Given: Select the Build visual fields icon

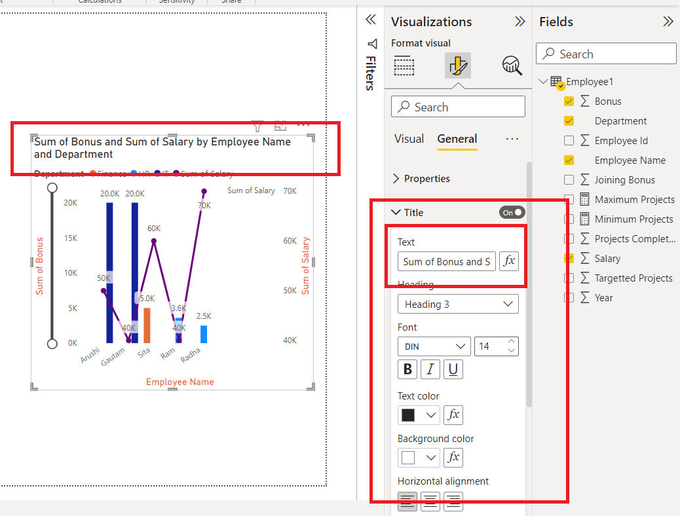Looking at the screenshot, I should [404, 66].
